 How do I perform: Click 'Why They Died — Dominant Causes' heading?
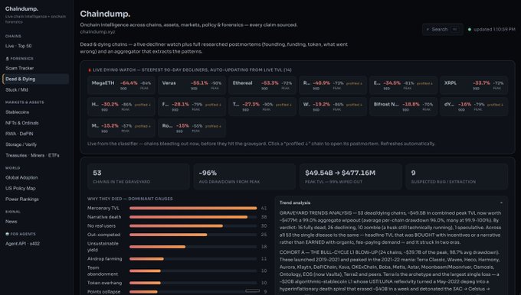[130, 199]
